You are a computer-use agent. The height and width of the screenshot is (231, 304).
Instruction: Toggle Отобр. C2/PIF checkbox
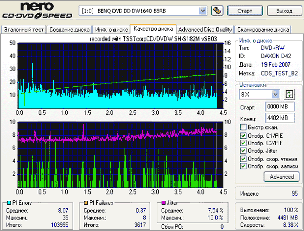pyautogui.click(x=243, y=143)
